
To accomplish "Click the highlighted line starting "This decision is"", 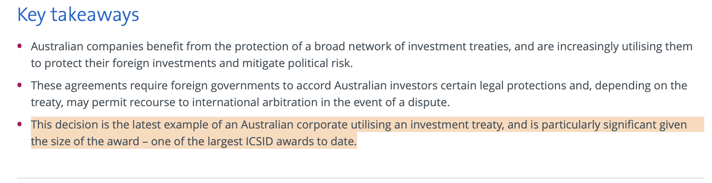I will 359,125.
